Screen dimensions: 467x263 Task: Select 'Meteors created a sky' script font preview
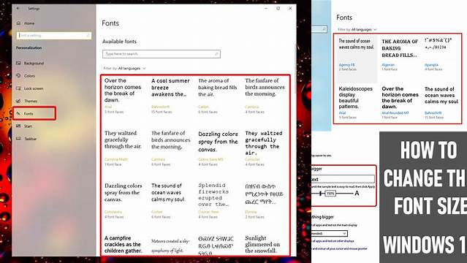(170, 245)
